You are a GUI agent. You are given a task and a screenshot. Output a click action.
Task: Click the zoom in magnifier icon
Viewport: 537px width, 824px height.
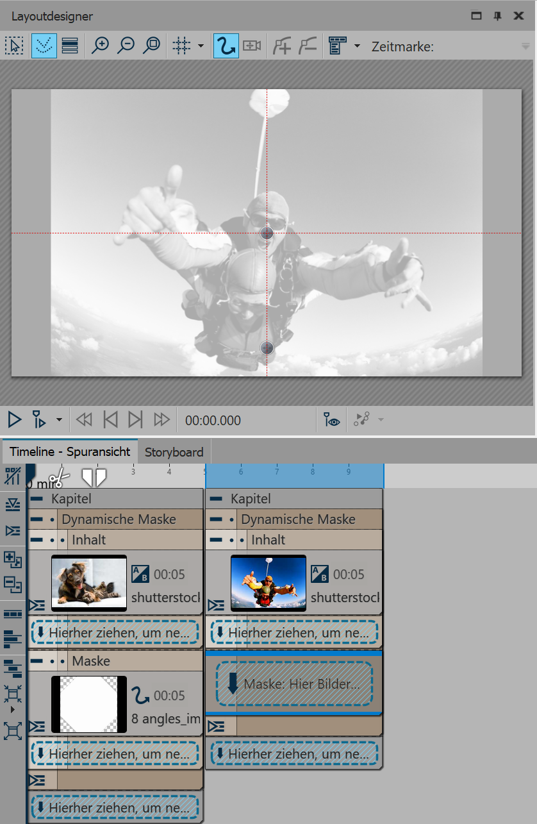click(100, 46)
